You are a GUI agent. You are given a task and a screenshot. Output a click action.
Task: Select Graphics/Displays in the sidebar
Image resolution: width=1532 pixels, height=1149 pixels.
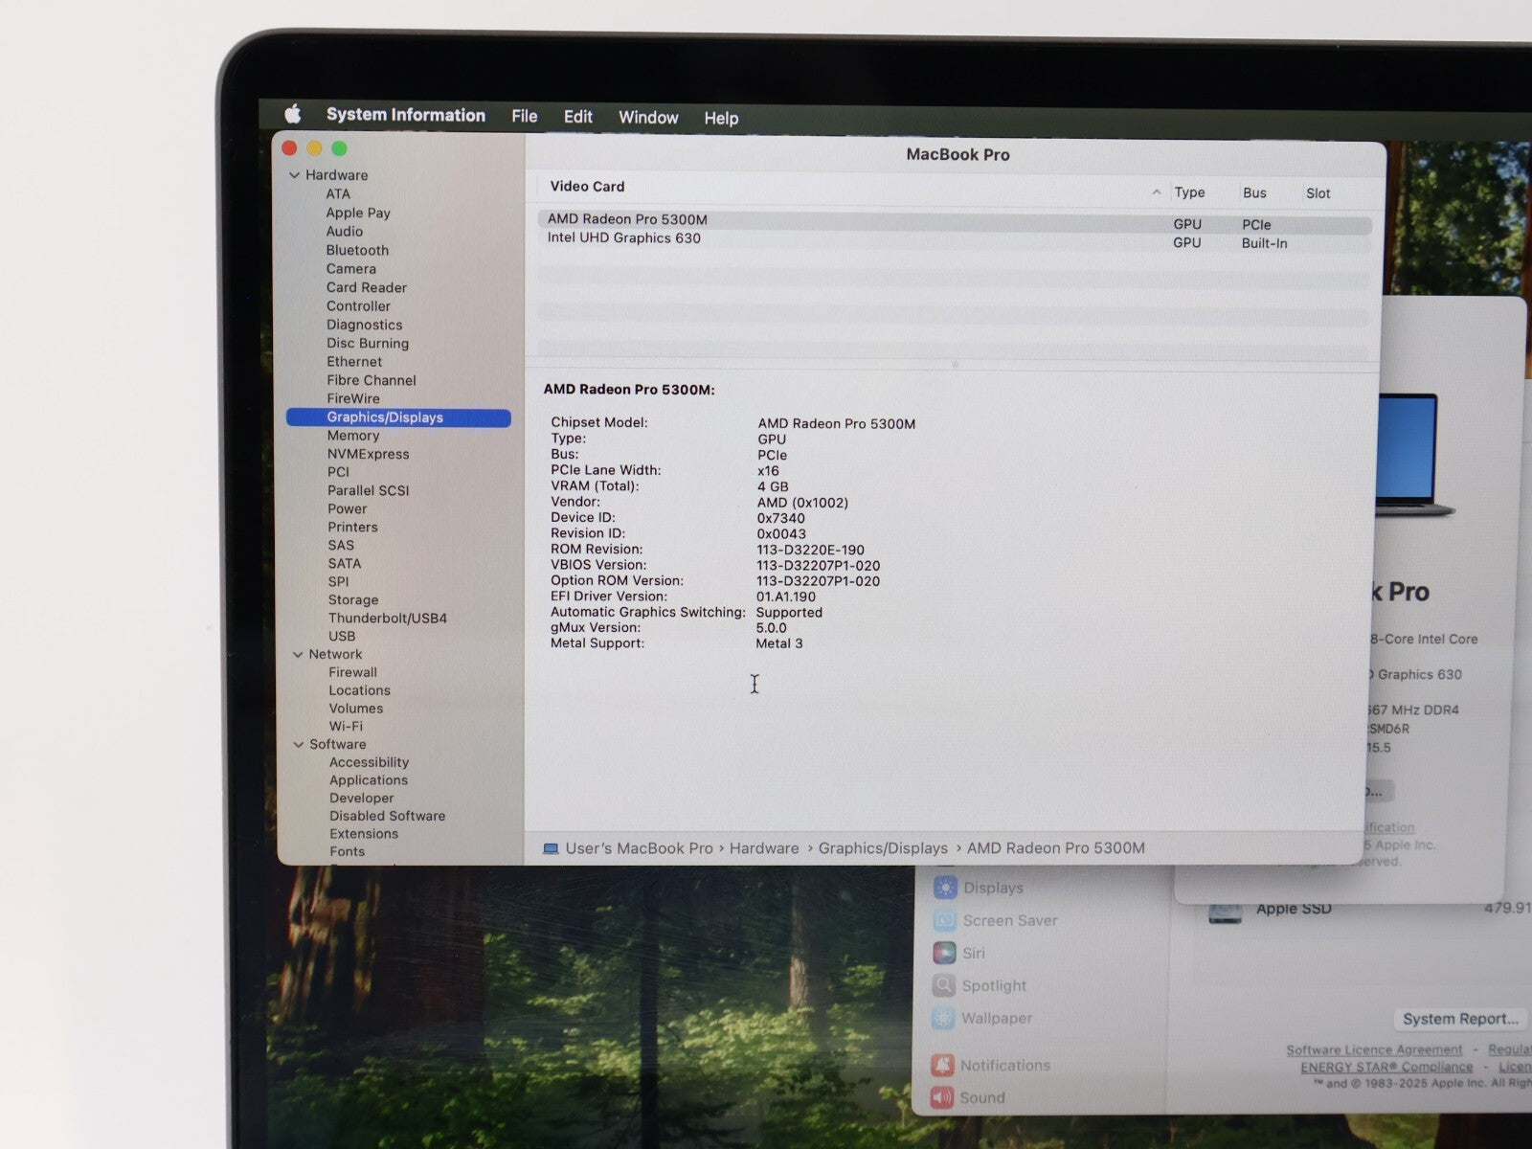click(398, 417)
